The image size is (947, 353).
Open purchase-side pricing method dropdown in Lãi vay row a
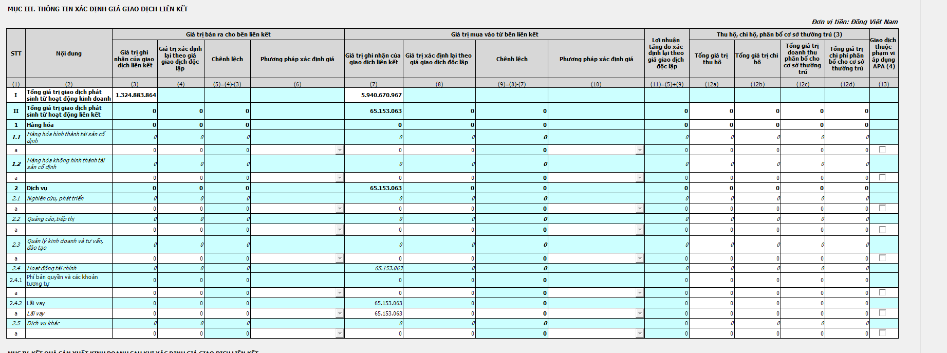pyautogui.click(x=639, y=313)
